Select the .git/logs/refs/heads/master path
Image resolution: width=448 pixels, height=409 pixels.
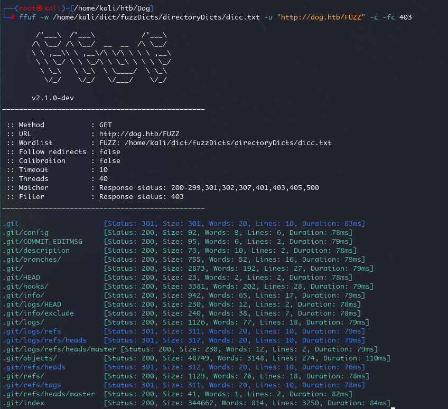coord(59,349)
